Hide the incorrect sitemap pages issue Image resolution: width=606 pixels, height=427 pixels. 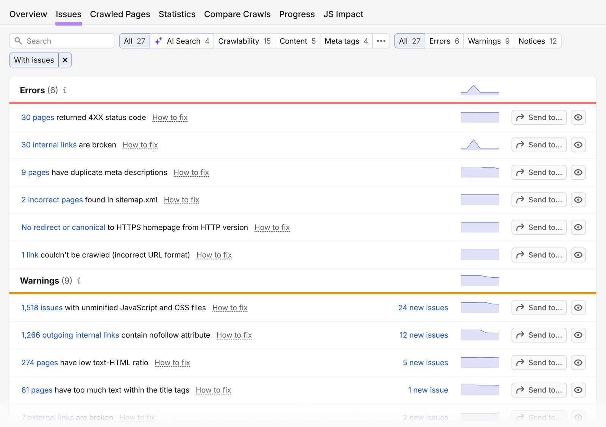578,200
